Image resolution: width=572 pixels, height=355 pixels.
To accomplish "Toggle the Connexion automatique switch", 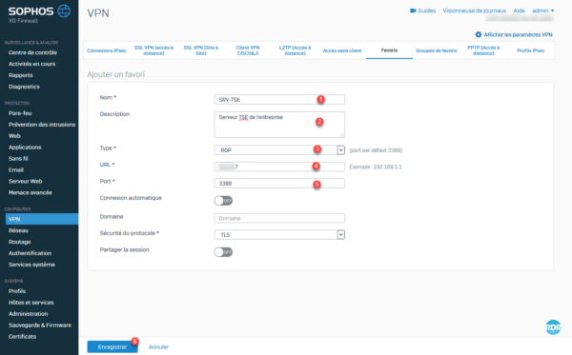I will coord(223,201).
